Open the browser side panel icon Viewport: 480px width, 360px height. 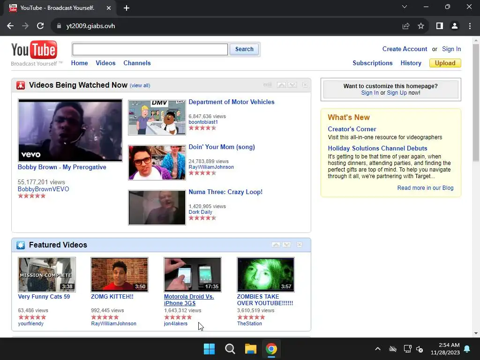(440, 26)
